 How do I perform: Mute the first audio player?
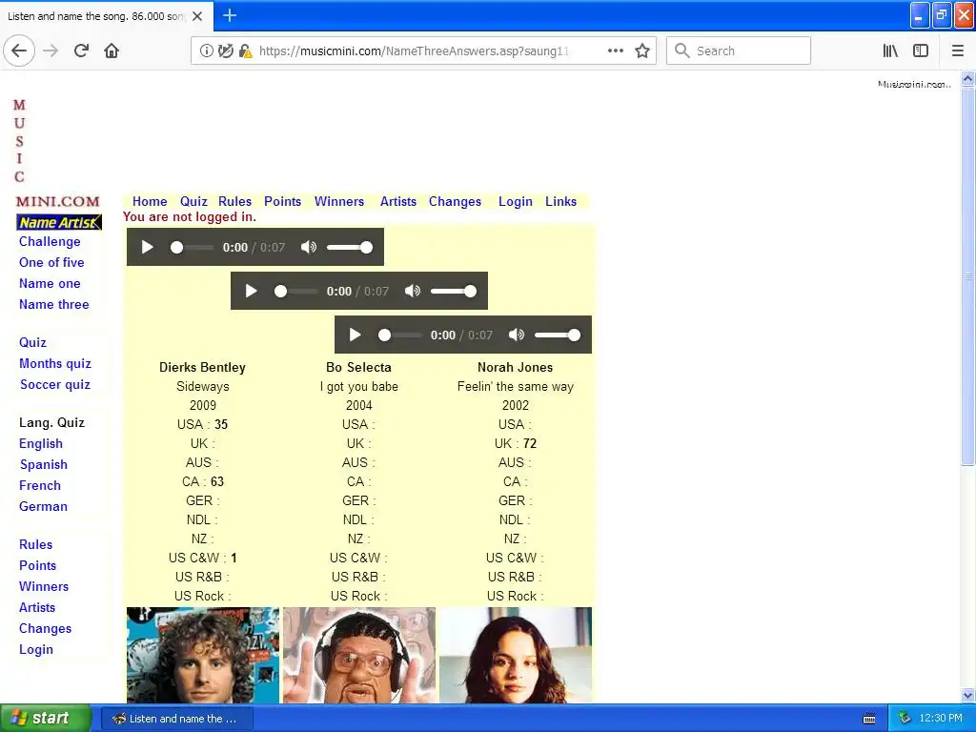[x=309, y=247]
